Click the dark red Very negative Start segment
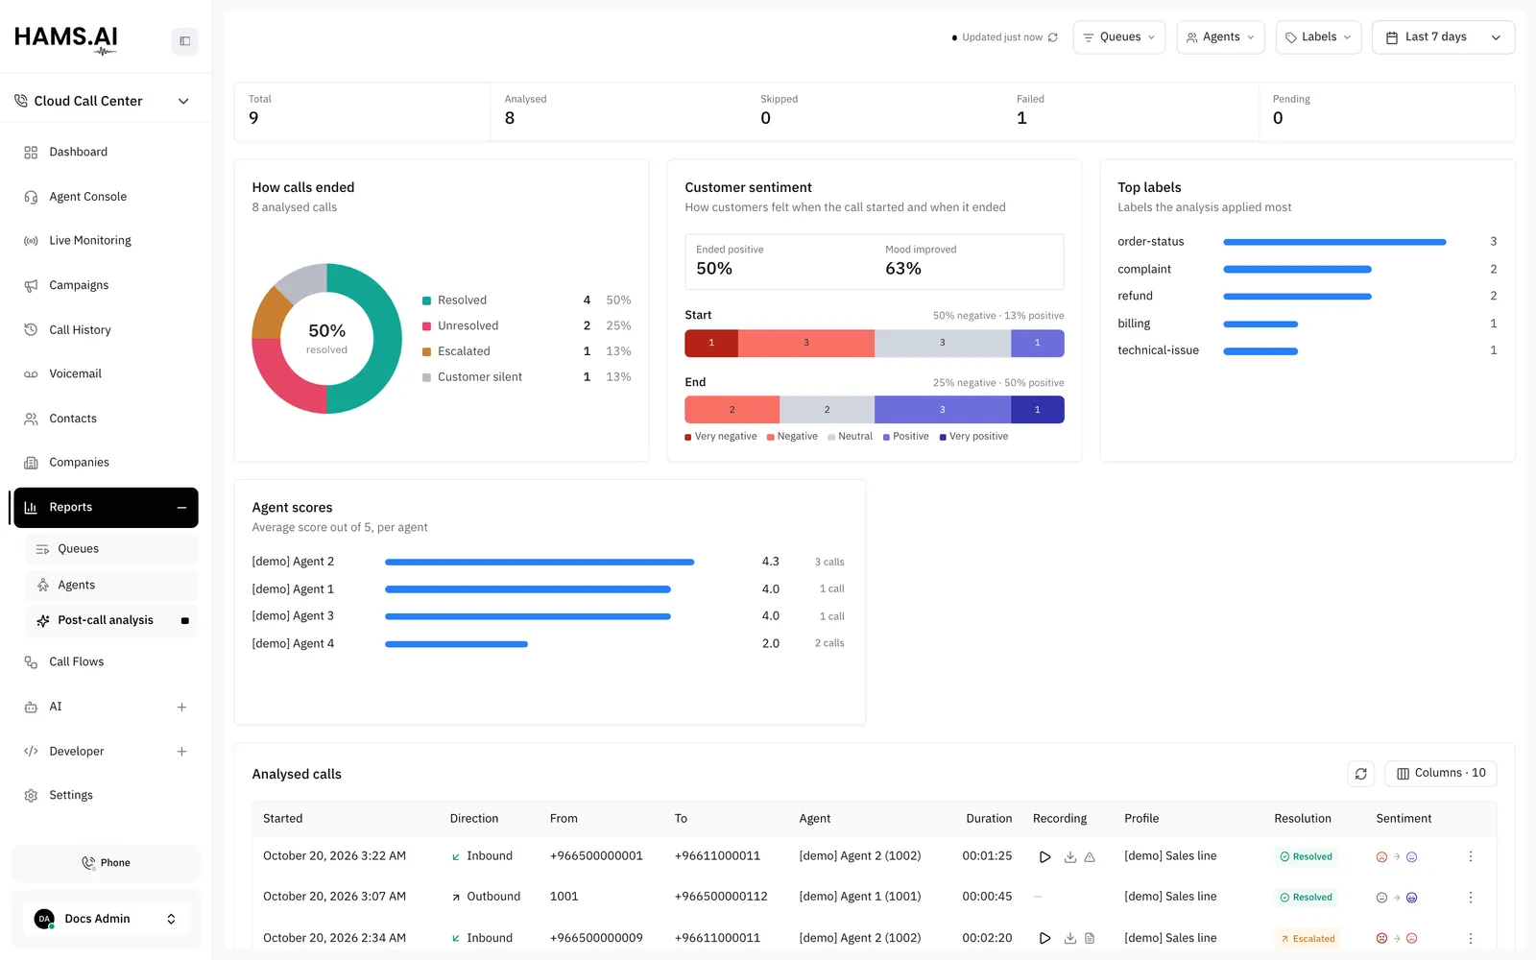This screenshot has height=960, width=1536. tap(711, 344)
